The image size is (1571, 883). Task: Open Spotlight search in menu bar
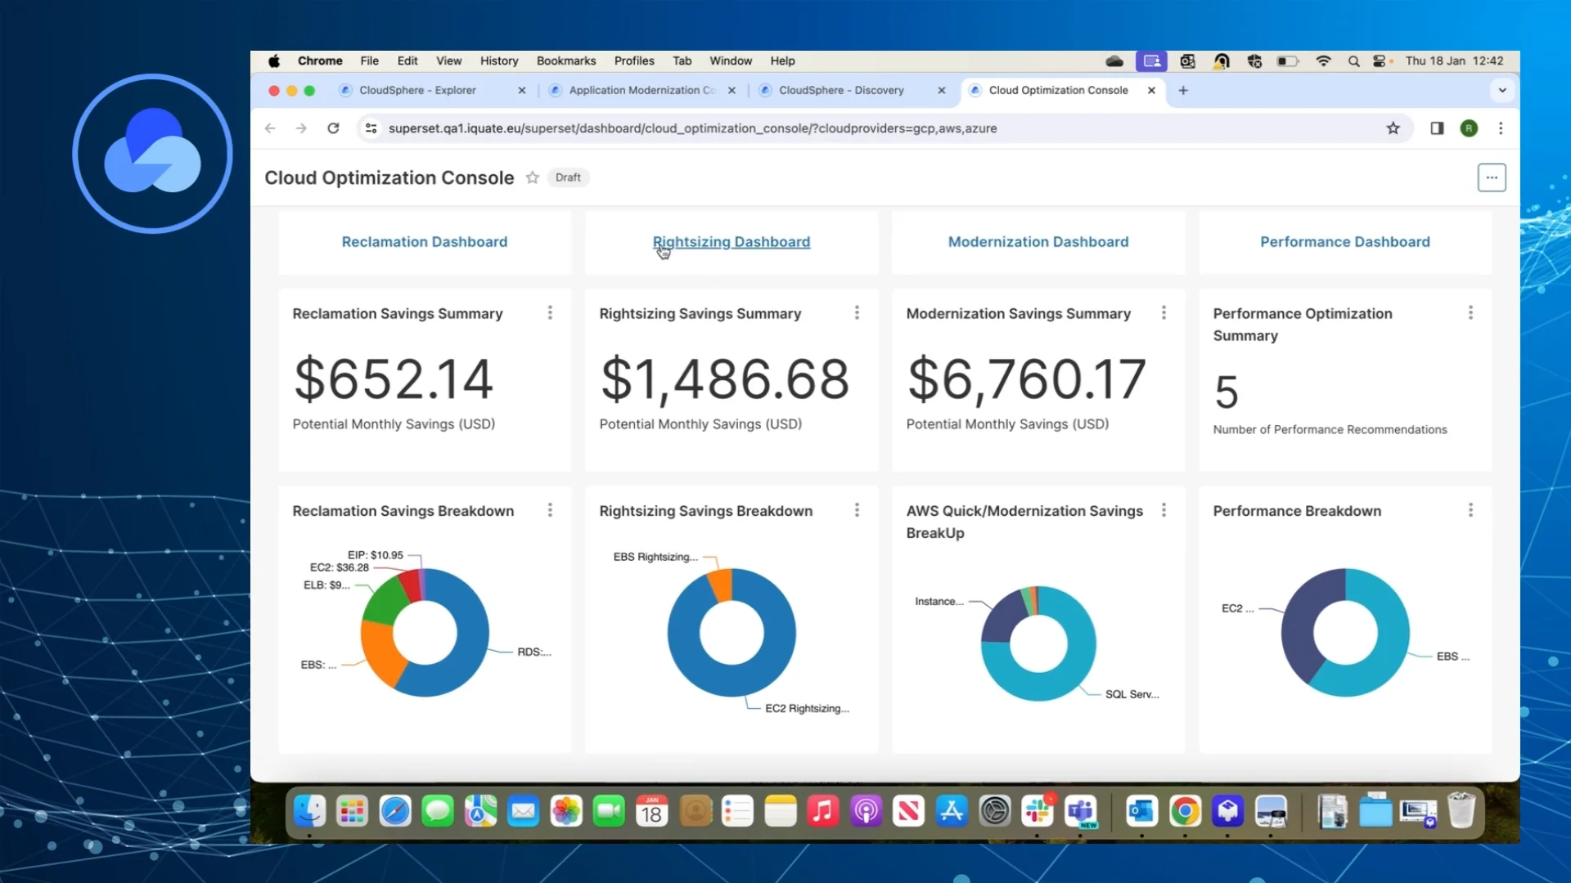(x=1353, y=61)
